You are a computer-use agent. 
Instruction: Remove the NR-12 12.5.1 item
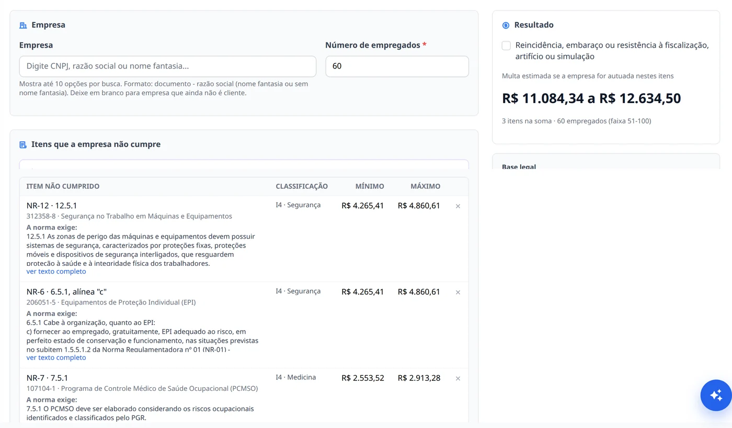point(458,206)
